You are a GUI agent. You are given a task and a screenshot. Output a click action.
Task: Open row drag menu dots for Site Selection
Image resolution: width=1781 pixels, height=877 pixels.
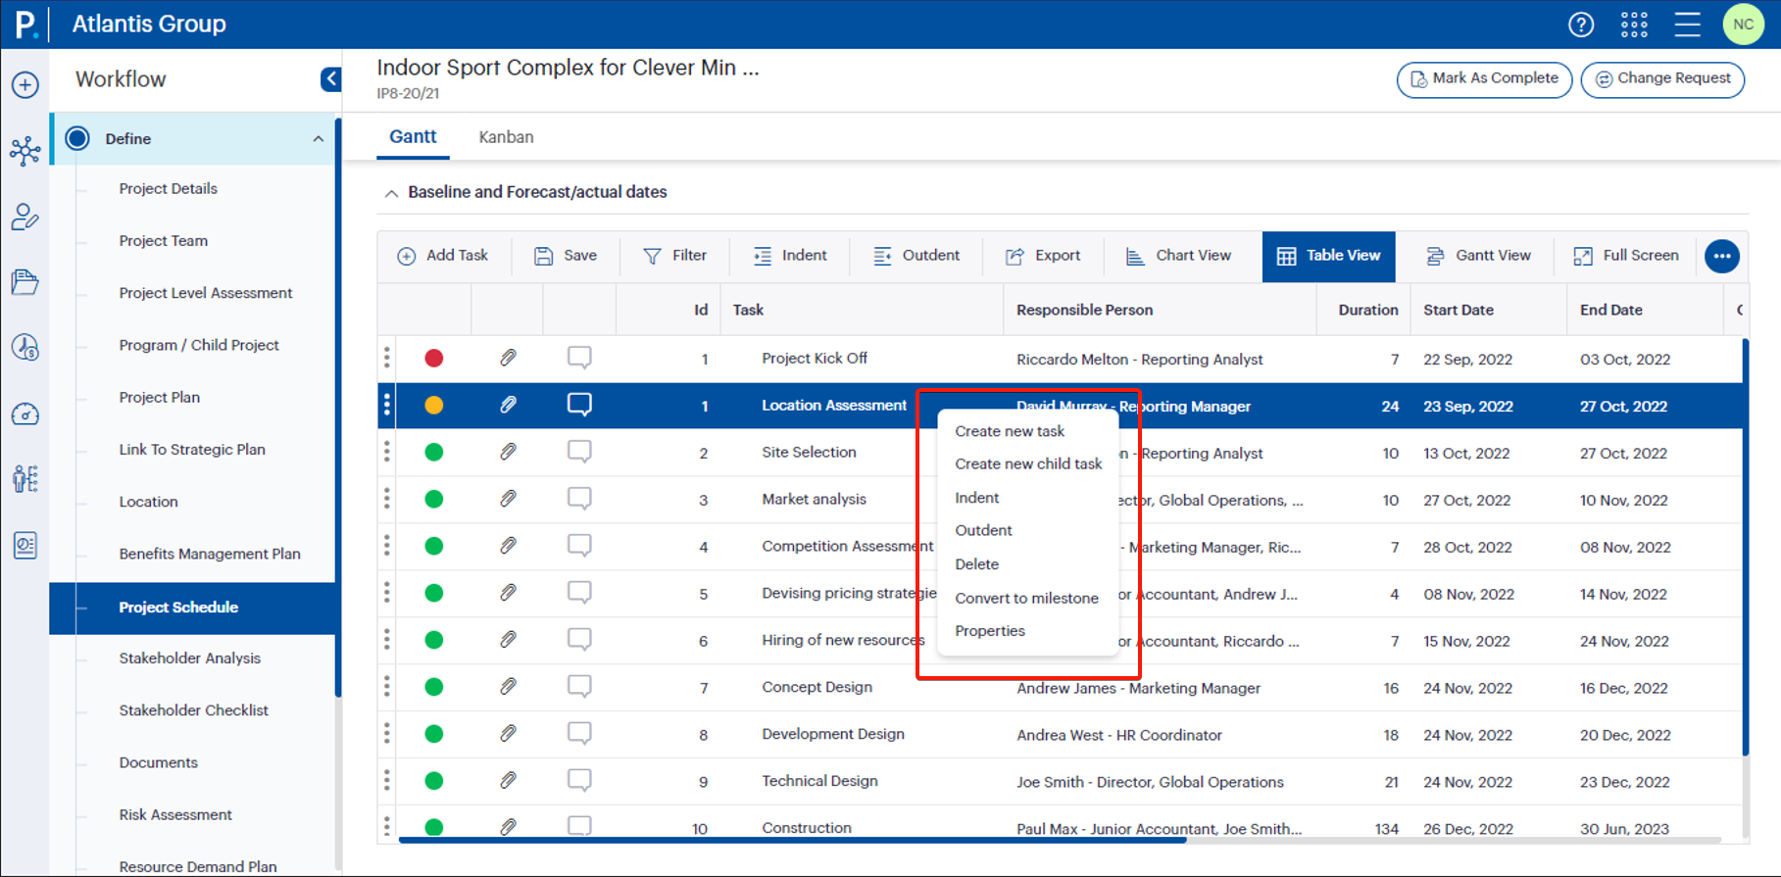click(387, 452)
